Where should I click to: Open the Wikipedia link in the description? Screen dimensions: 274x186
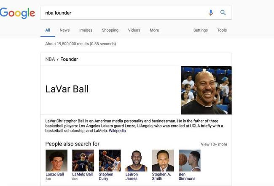point(117,131)
